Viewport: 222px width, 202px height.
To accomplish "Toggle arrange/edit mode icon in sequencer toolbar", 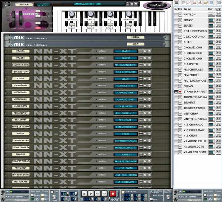I will click(x=176, y=3).
